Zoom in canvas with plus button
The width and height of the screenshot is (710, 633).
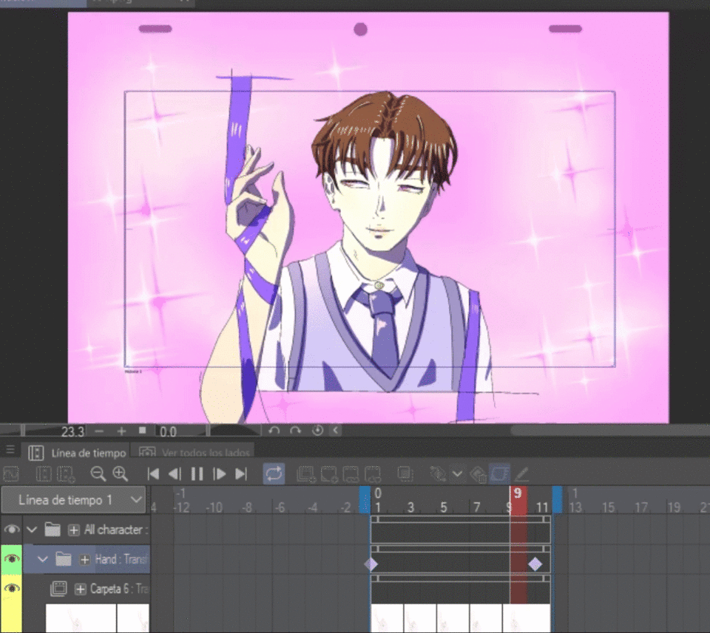tap(121, 431)
